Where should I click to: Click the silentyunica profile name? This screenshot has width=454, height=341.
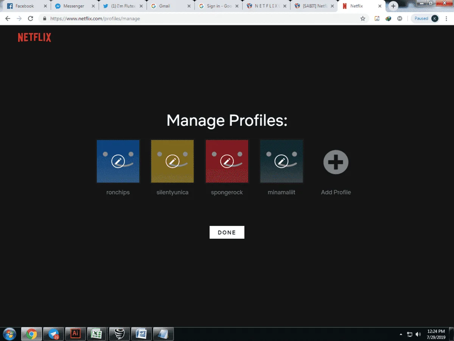click(x=173, y=192)
